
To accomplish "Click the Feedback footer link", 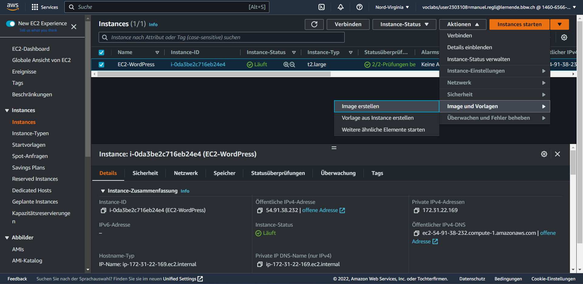I will [x=17, y=279].
